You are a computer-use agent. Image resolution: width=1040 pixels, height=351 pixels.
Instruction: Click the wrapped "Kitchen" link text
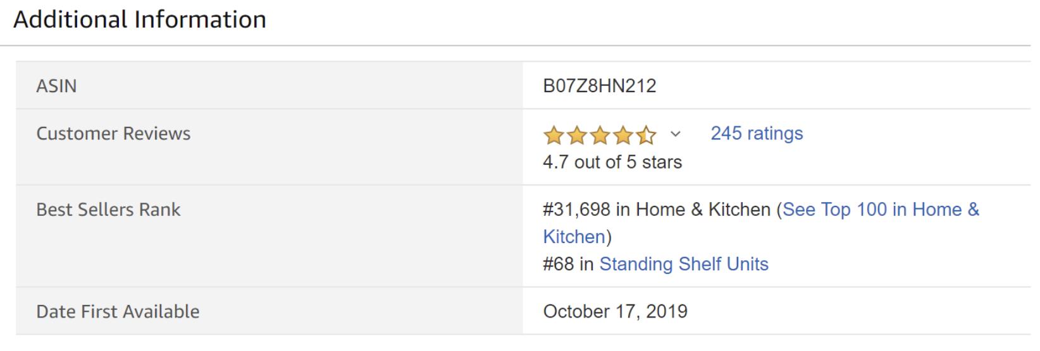click(x=574, y=237)
